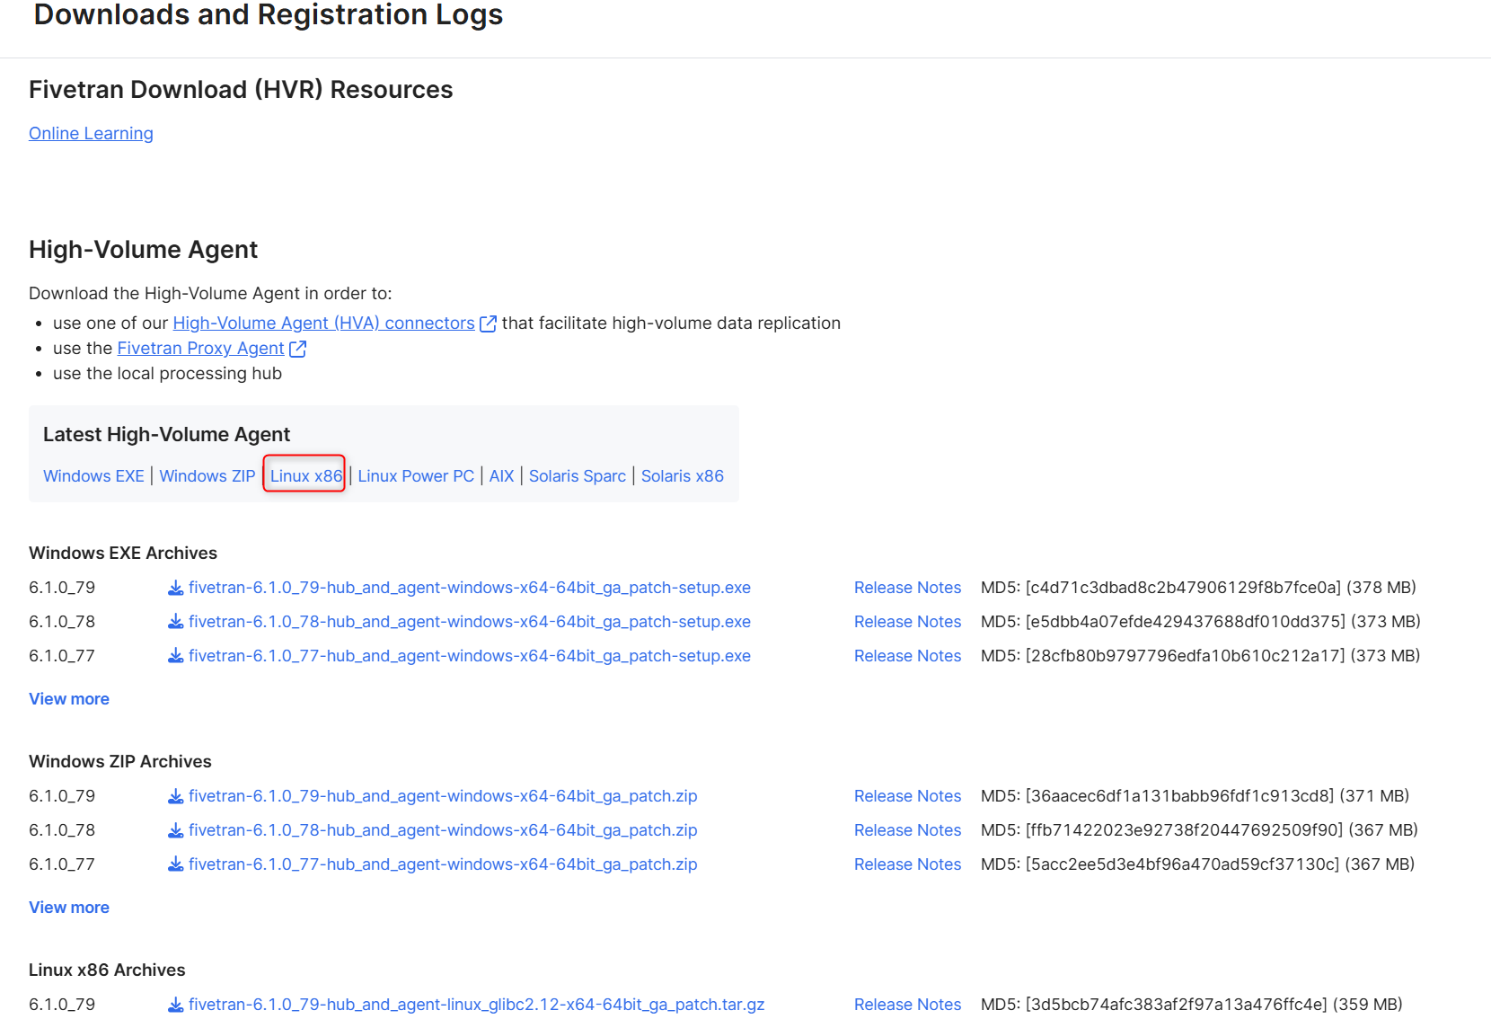The height and width of the screenshot is (1028, 1491).
Task: Expand View more under Windows ZIP Archives
Action: point(69,908)
